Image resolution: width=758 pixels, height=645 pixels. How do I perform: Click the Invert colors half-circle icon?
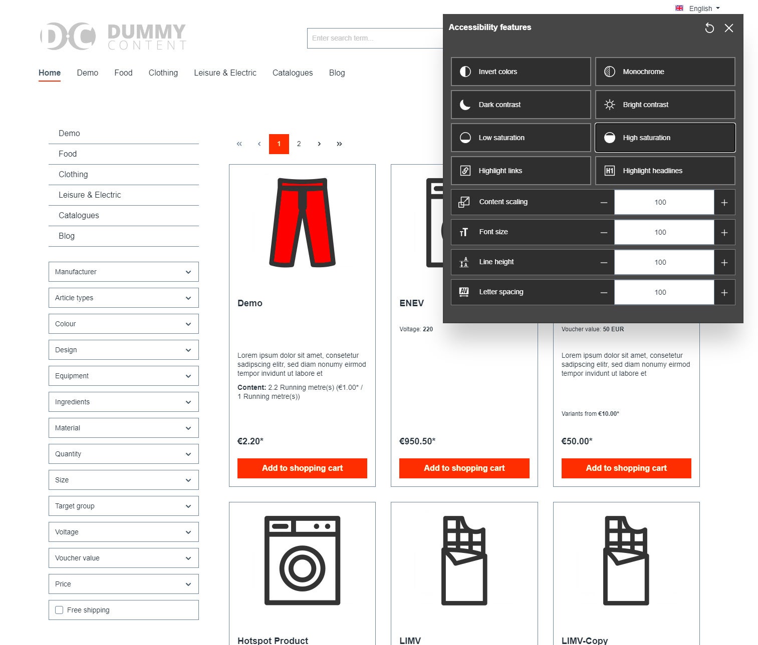[x=465, y=72]
